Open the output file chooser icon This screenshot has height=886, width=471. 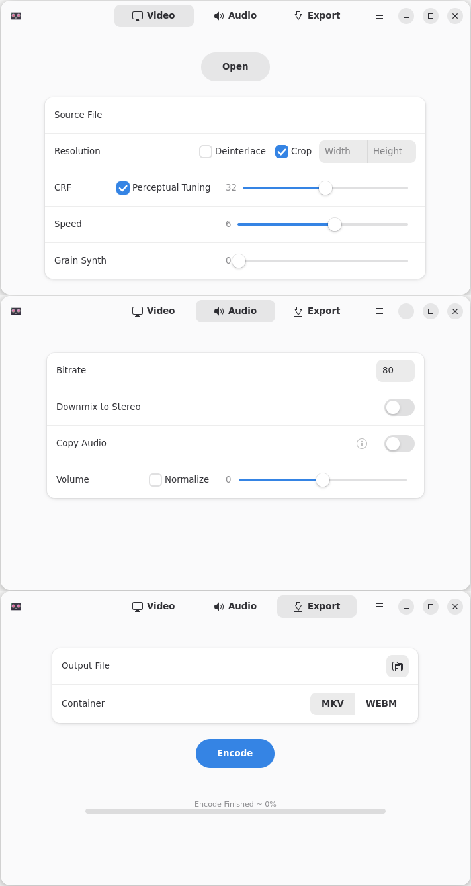click(x=398, y=666)
